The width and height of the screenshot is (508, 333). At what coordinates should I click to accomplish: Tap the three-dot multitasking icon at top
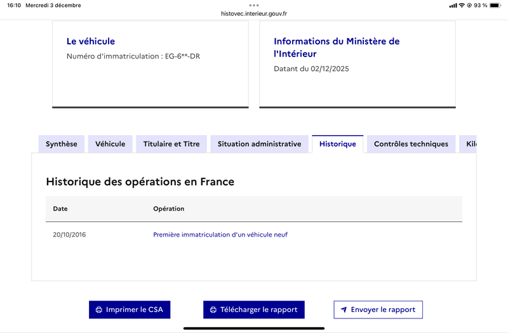click(x=254, y=4)
